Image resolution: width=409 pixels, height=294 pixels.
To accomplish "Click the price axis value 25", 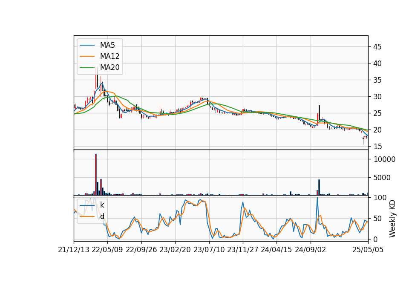I will (377, 113).
